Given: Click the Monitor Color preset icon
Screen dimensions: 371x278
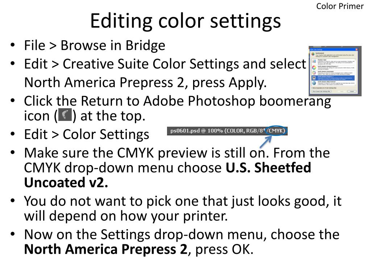Looking at the screenshot, I should 314,61.
